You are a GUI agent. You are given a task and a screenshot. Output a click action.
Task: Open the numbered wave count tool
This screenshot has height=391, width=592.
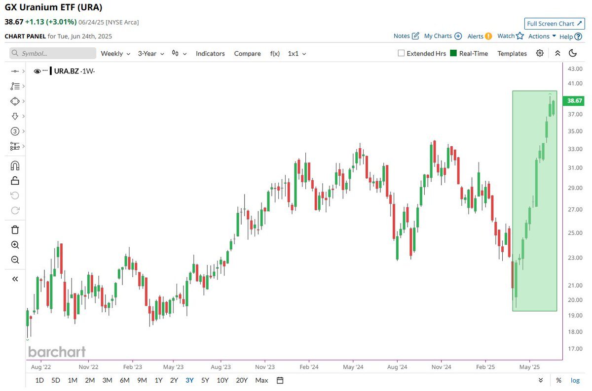click(14, 131)
